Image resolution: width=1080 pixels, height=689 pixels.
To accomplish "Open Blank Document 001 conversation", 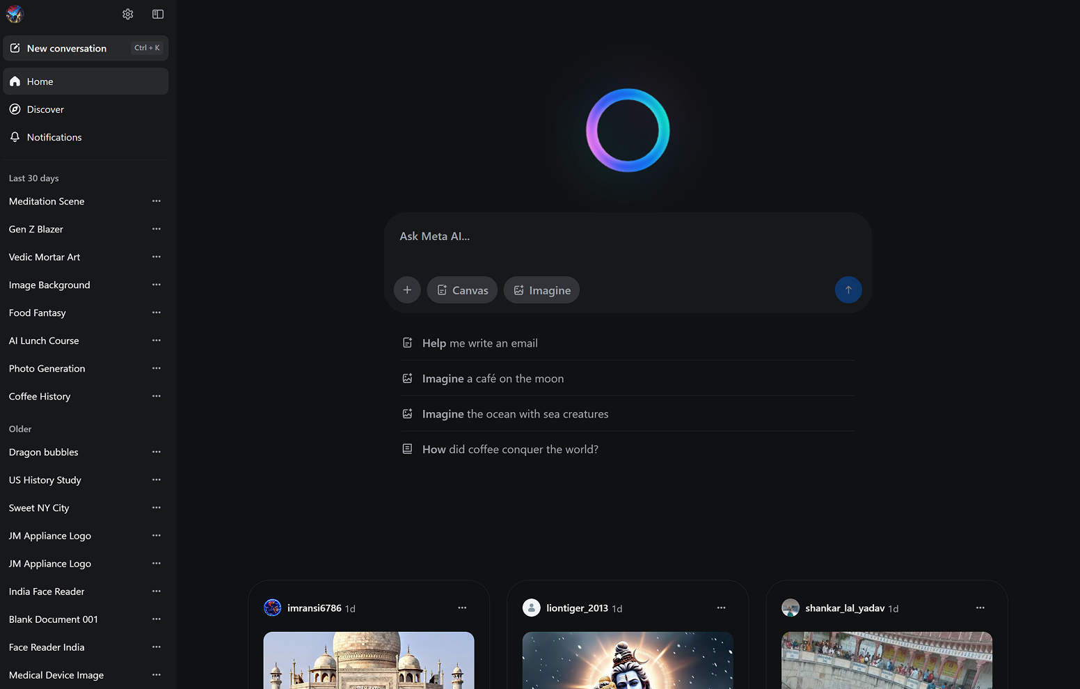I will [x=54, y=619].
